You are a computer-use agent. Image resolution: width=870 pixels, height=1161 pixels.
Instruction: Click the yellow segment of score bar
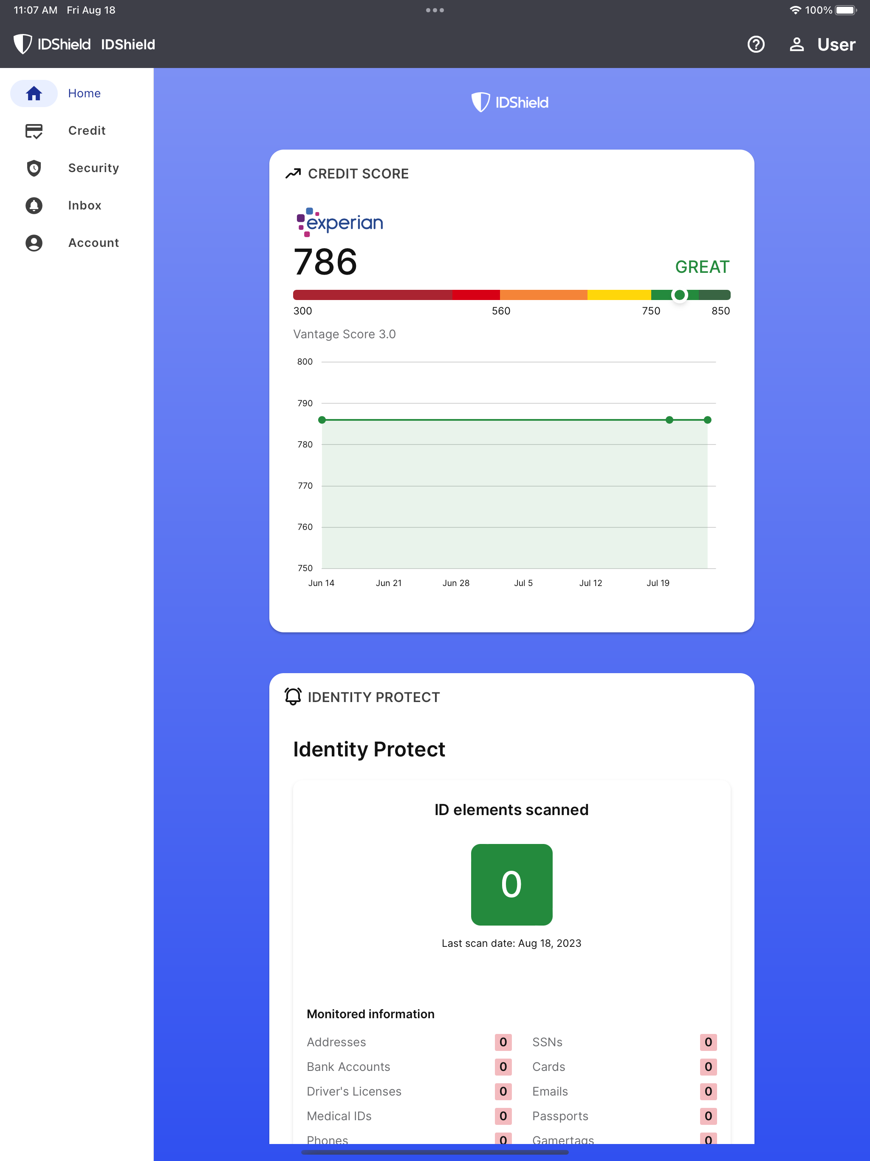point(619,295)
